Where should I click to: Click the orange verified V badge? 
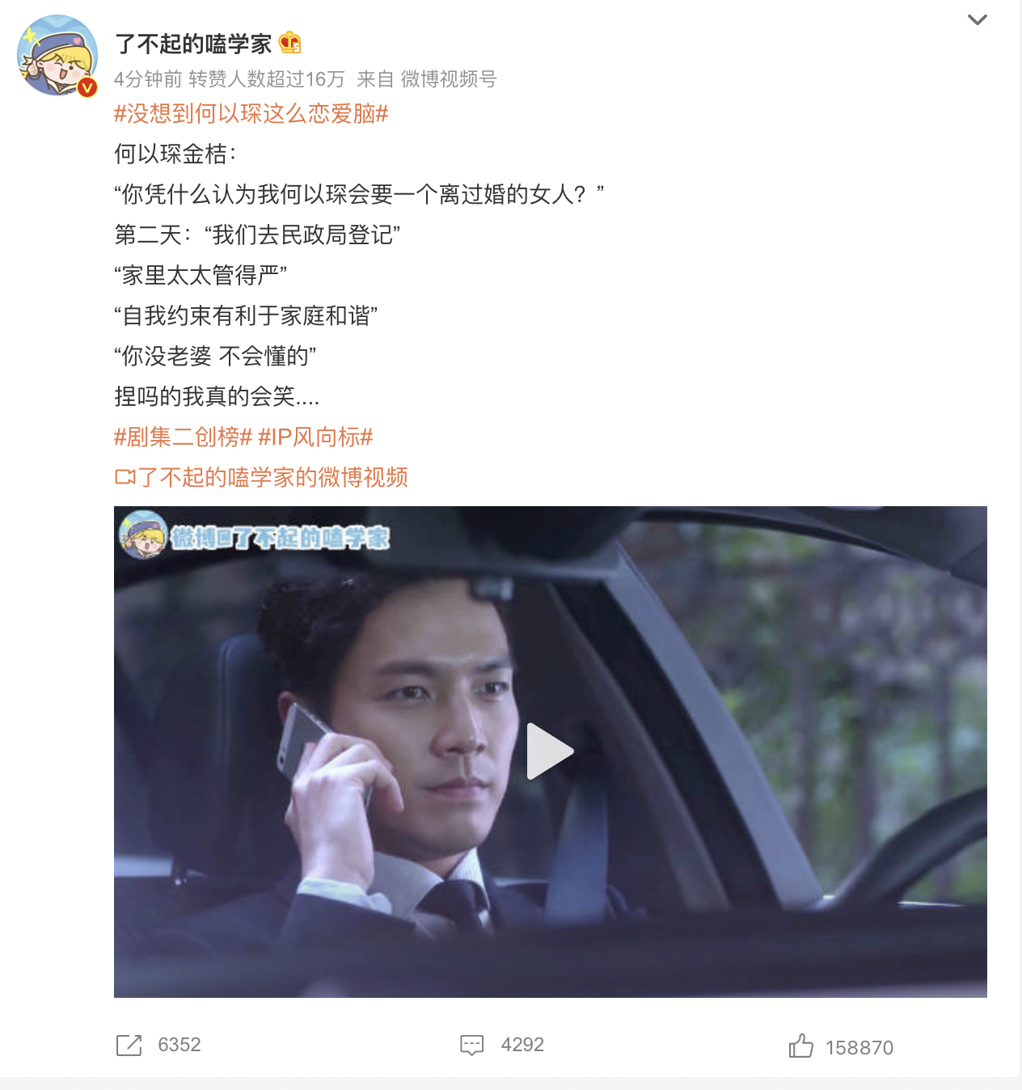tap(87, 87)
